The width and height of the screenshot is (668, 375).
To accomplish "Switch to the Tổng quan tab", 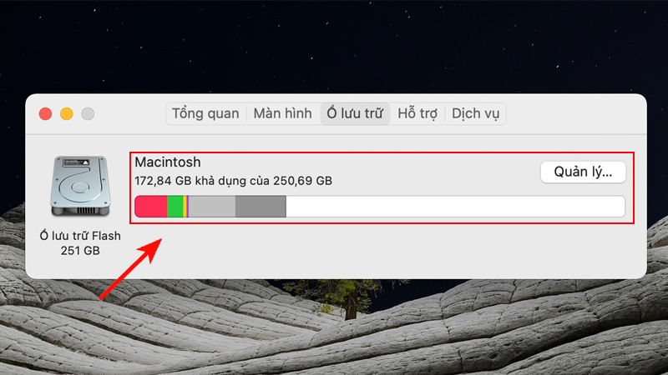I will point(205,114).
